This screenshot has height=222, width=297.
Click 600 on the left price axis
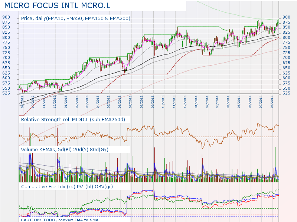click(x=6, y=78)
